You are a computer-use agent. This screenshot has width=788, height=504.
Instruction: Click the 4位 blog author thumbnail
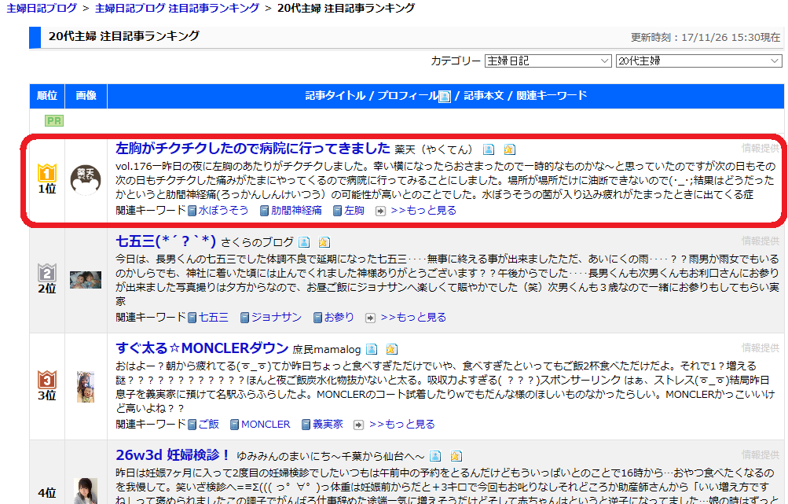pos(86,491)
